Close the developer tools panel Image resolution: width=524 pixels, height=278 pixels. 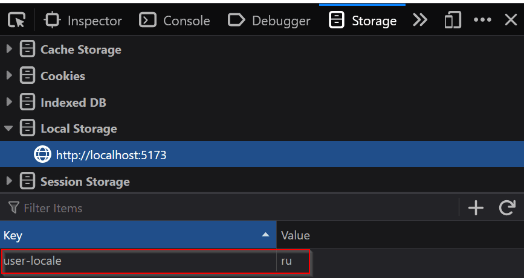pyautogui.click(x=511, y=21)
